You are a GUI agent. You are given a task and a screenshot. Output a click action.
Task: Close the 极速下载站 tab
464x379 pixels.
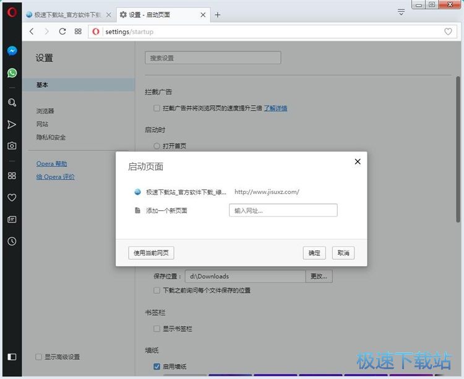click(109, 15)
